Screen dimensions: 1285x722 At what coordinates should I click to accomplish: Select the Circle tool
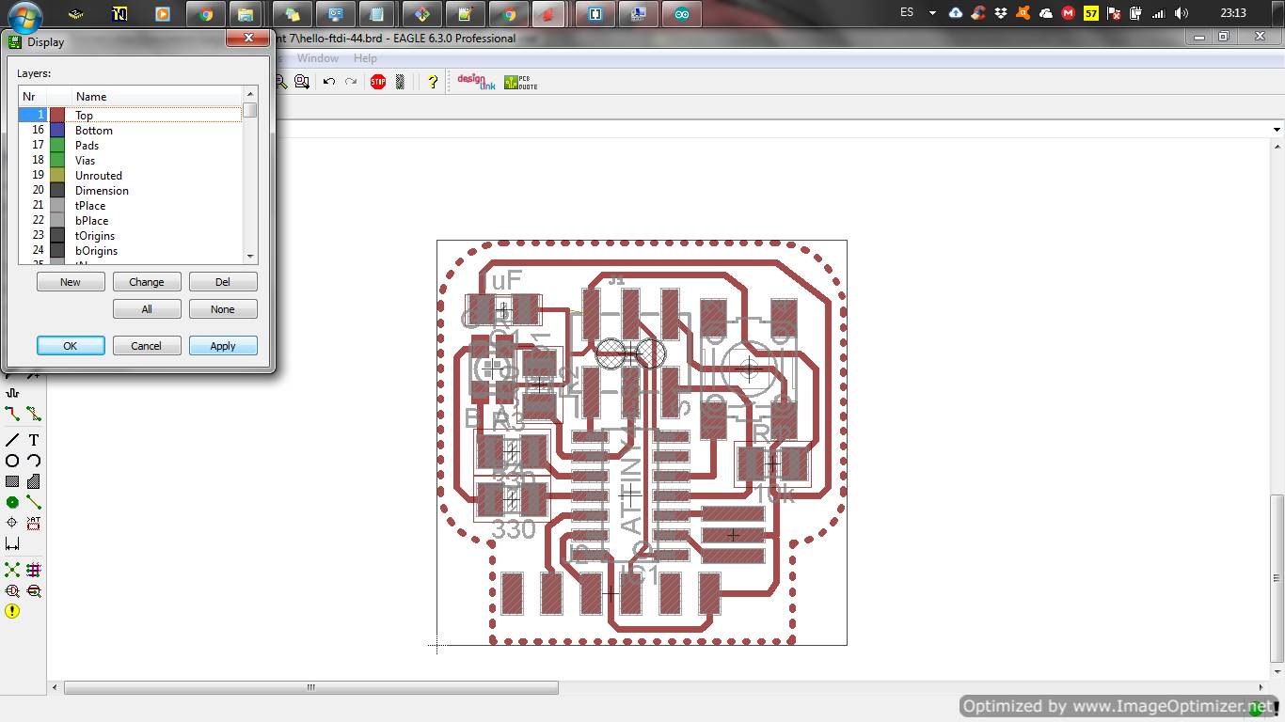point(12,461)
